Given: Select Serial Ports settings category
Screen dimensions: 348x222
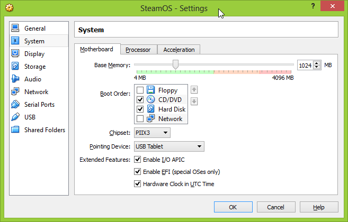Looking at the screenshot, I should click(39, 104).
